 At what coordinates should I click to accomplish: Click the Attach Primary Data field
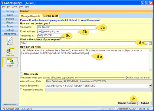click(x=99, y=81)
